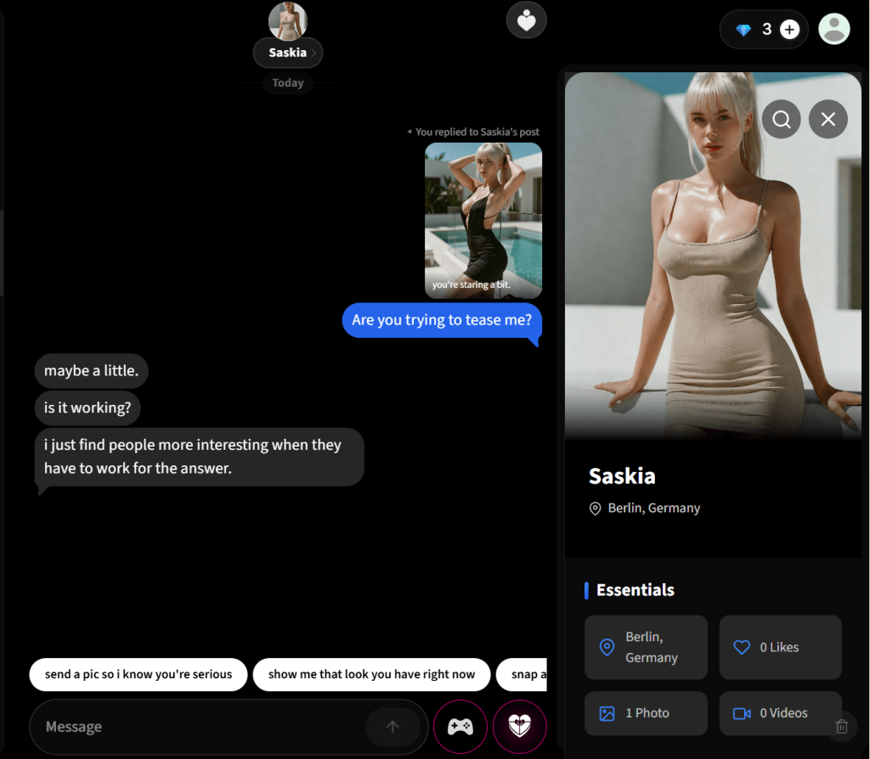Click the heart gift box button

(518, 727)
